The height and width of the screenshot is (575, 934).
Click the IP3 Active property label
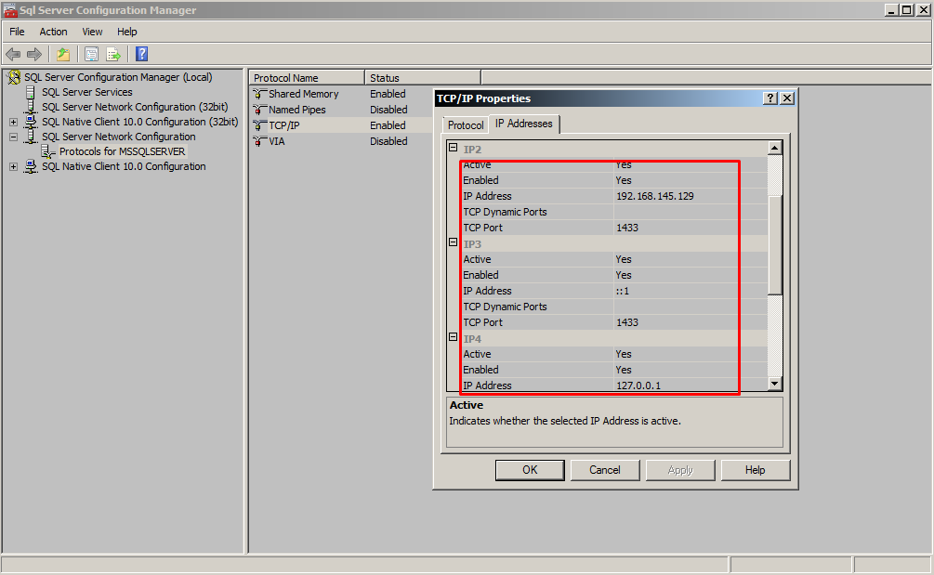click(x=477, y=259)
